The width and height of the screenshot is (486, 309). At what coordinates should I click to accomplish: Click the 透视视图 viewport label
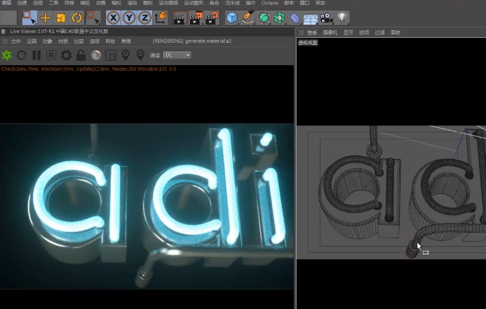308,43
